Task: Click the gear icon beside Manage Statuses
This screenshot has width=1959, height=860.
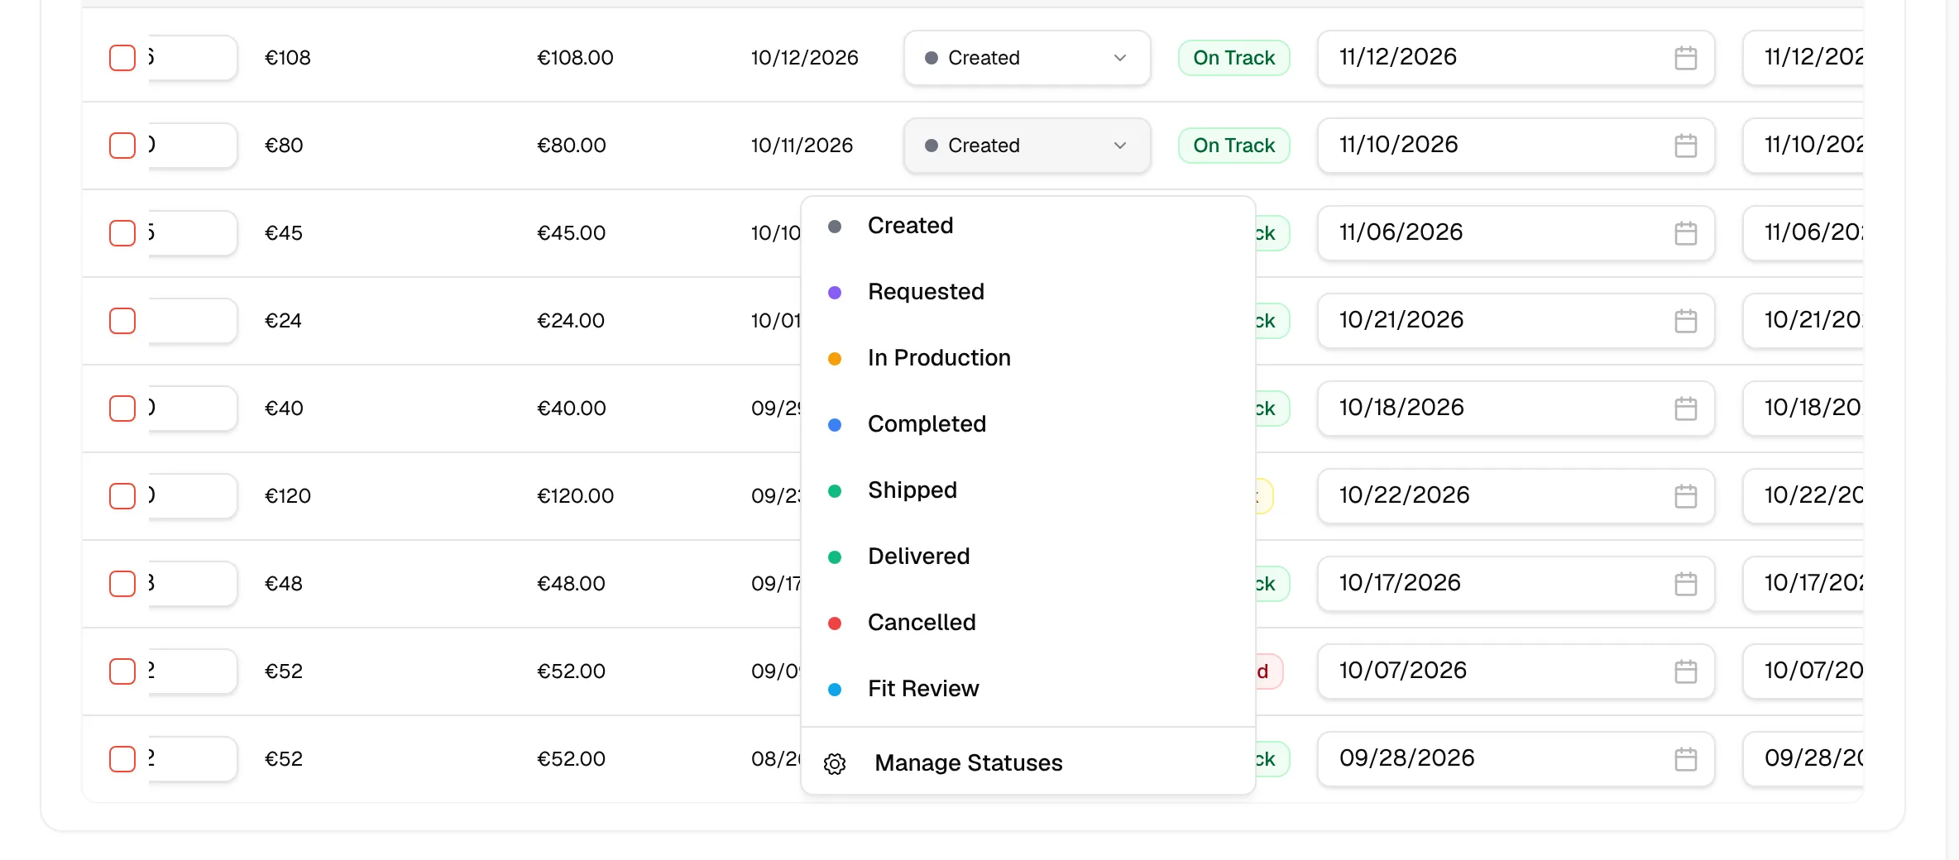Action: click(x=835, y=764)
